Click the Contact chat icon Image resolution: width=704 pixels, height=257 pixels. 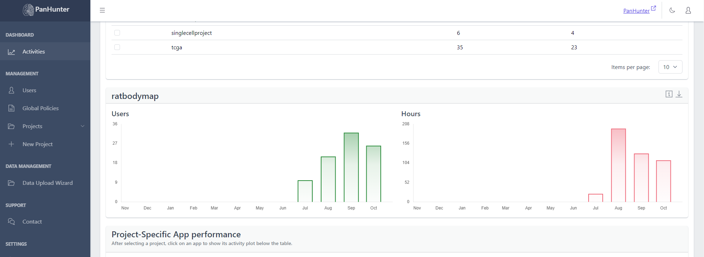(11, 221)
